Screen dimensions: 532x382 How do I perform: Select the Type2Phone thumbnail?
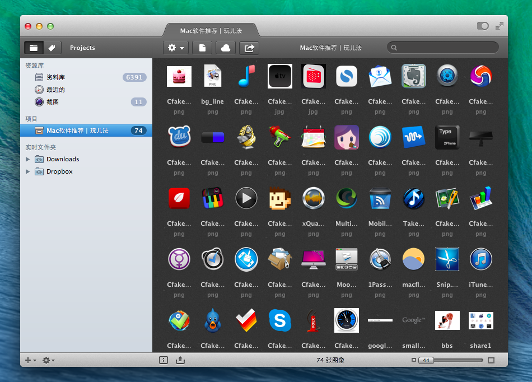click(447, 137)
